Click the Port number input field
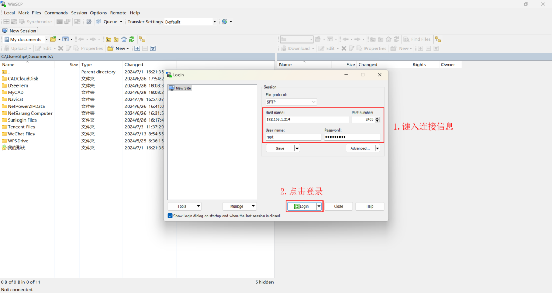Viewport: 552px width, 293px height. pyautogui.click(x=363, y=119)
